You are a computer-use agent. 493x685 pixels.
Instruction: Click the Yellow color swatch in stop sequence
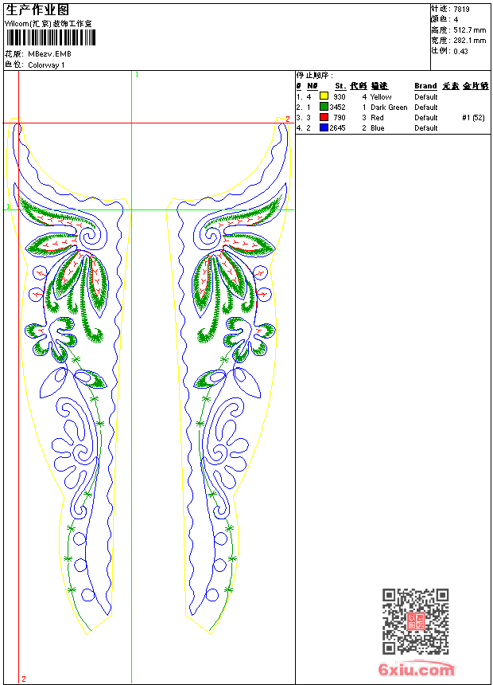point(324,96)
